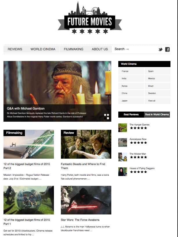Image resolution: width=178 pixels, height=237 pixels.
Task: Open the Sweden world cinema link
Action: coord(157,93)
